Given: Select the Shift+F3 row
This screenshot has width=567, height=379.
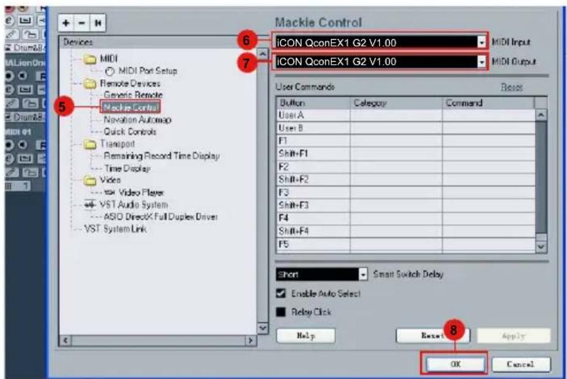Looking at the screenshot, I should coord(406,205).
